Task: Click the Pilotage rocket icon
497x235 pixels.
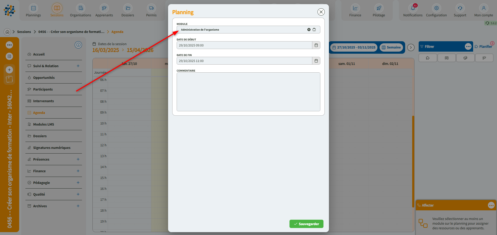Action: coord(379,8)
